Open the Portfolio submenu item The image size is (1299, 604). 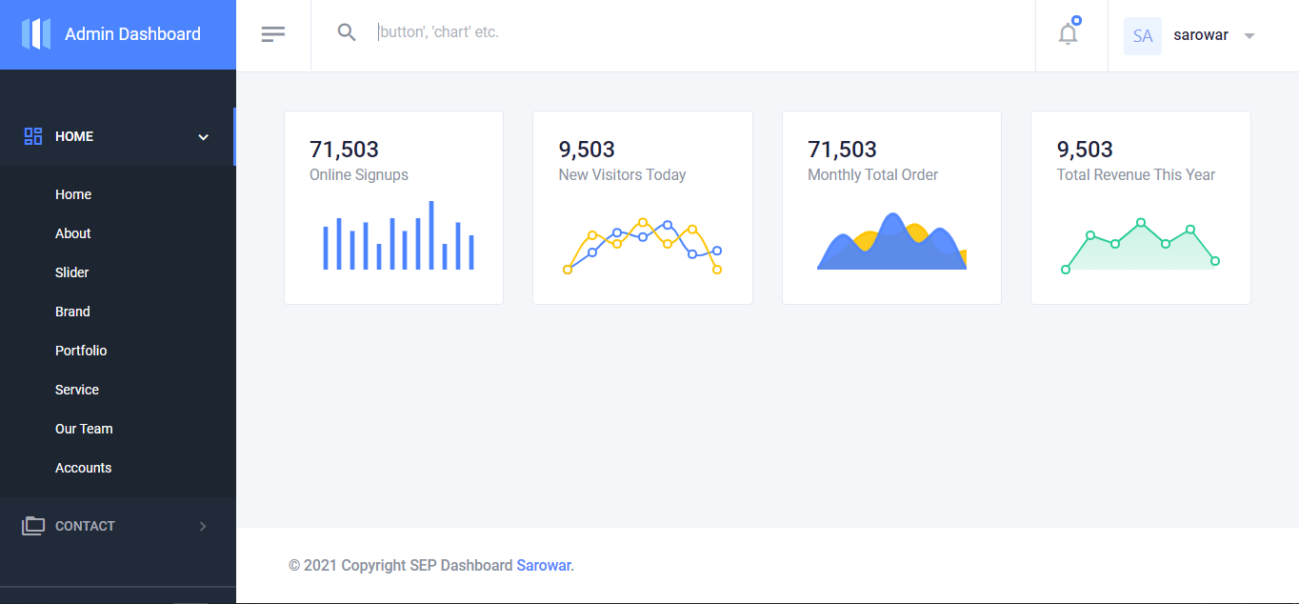pos(81,351)
